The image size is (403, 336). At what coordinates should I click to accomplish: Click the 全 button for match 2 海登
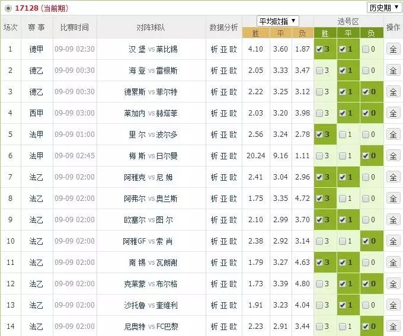pyautogui.click(x=393, y=71)
